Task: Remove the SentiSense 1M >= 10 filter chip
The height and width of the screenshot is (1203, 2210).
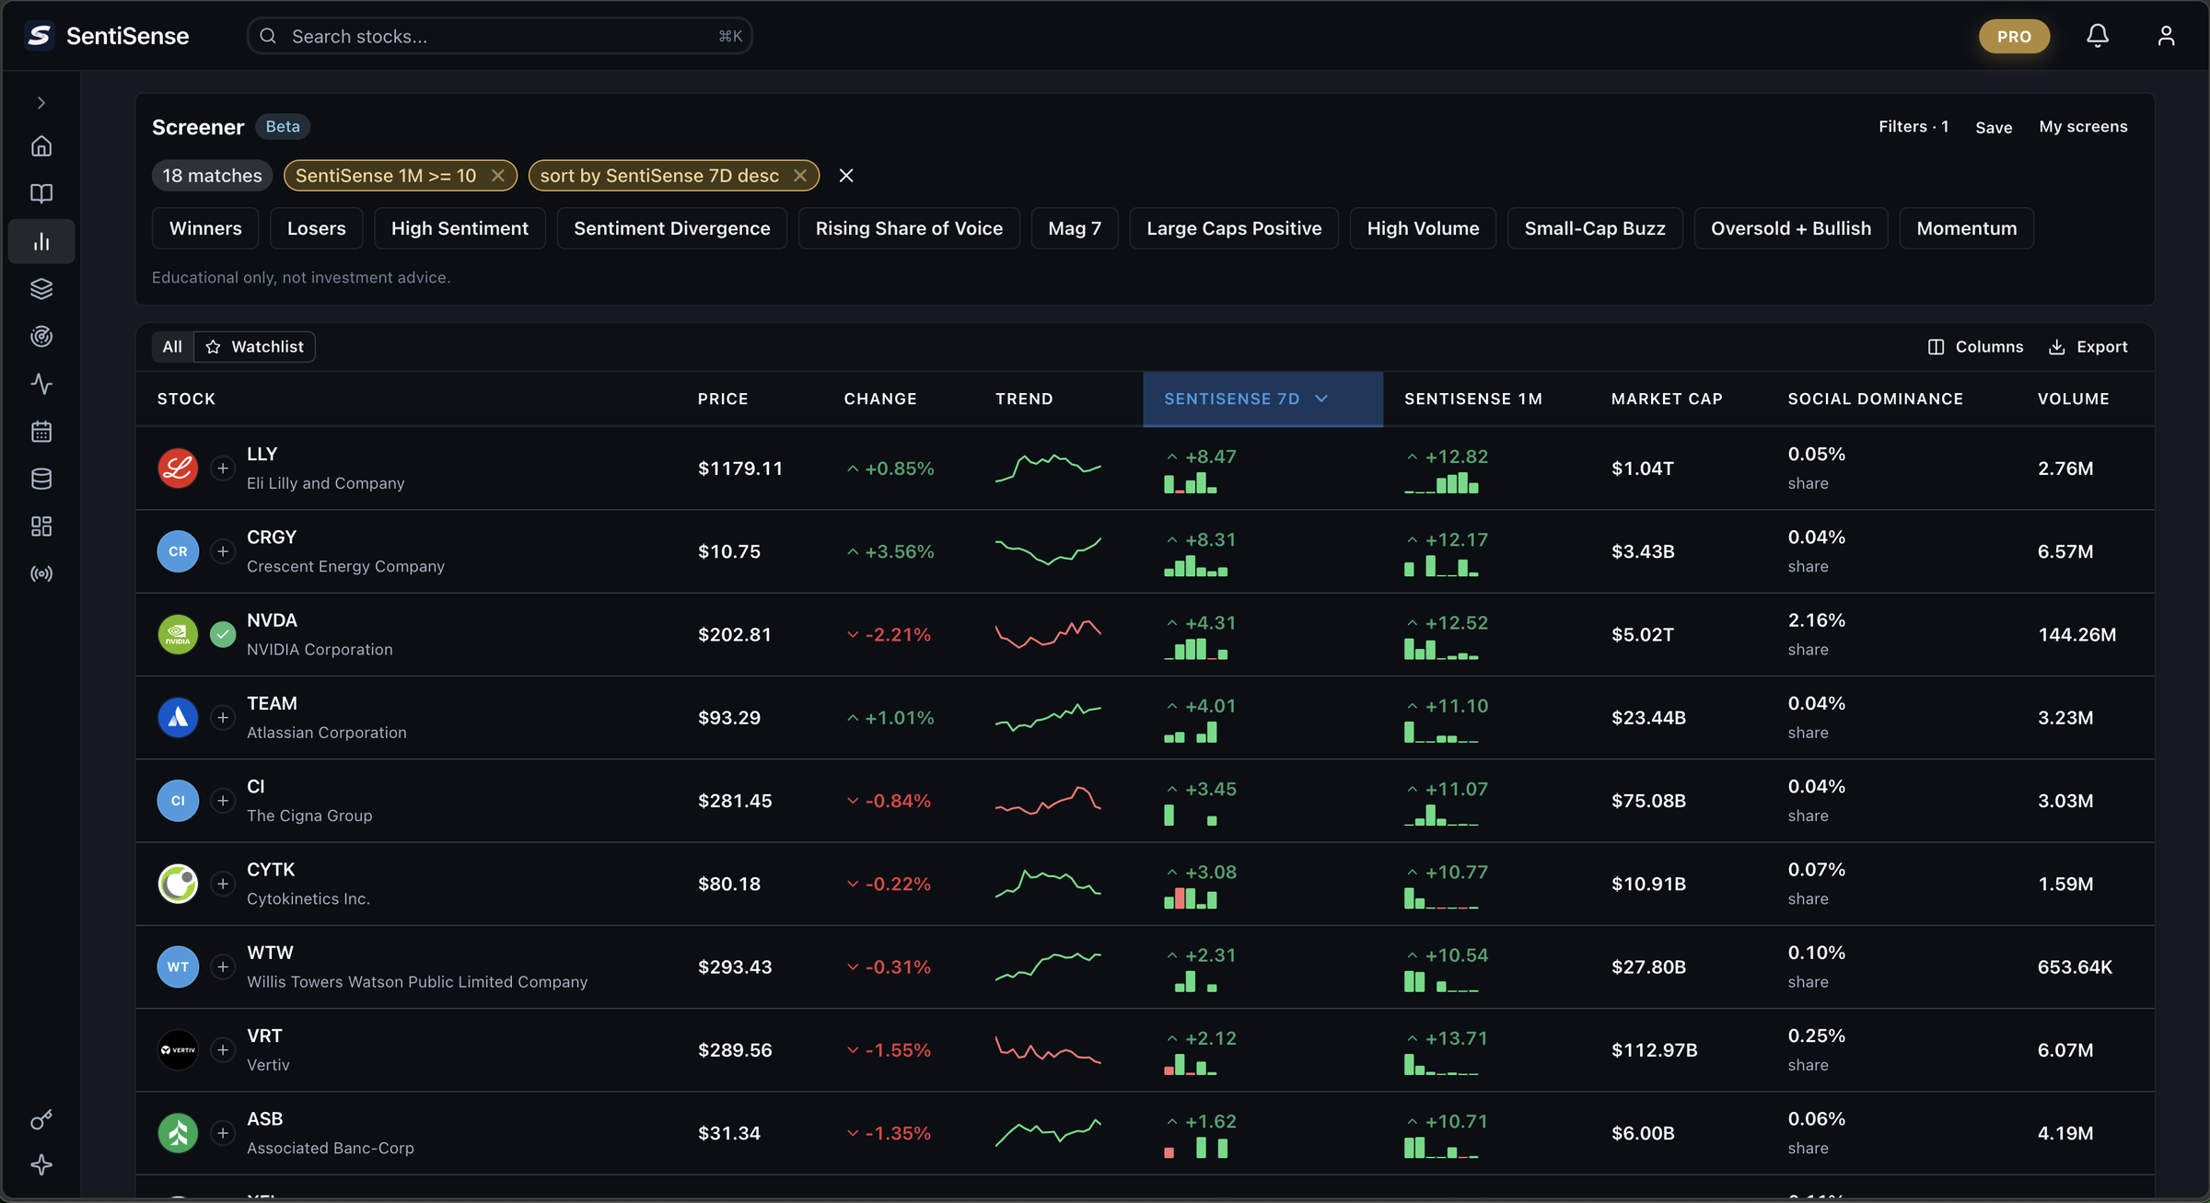Action: [498, 175]
